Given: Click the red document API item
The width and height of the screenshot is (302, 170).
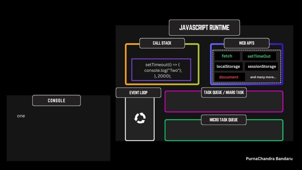Looking at the screenshot, I should click(x=229, y=77).
